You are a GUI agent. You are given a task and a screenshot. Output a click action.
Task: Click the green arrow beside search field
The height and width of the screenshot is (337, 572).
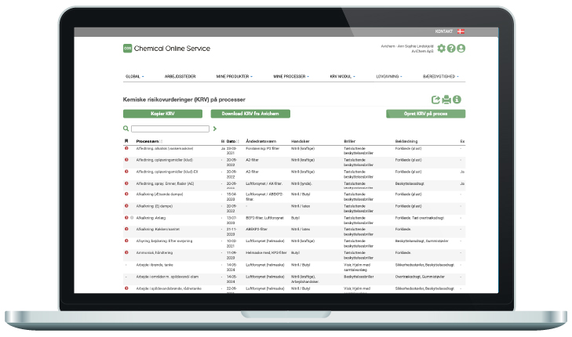(213, 128)
